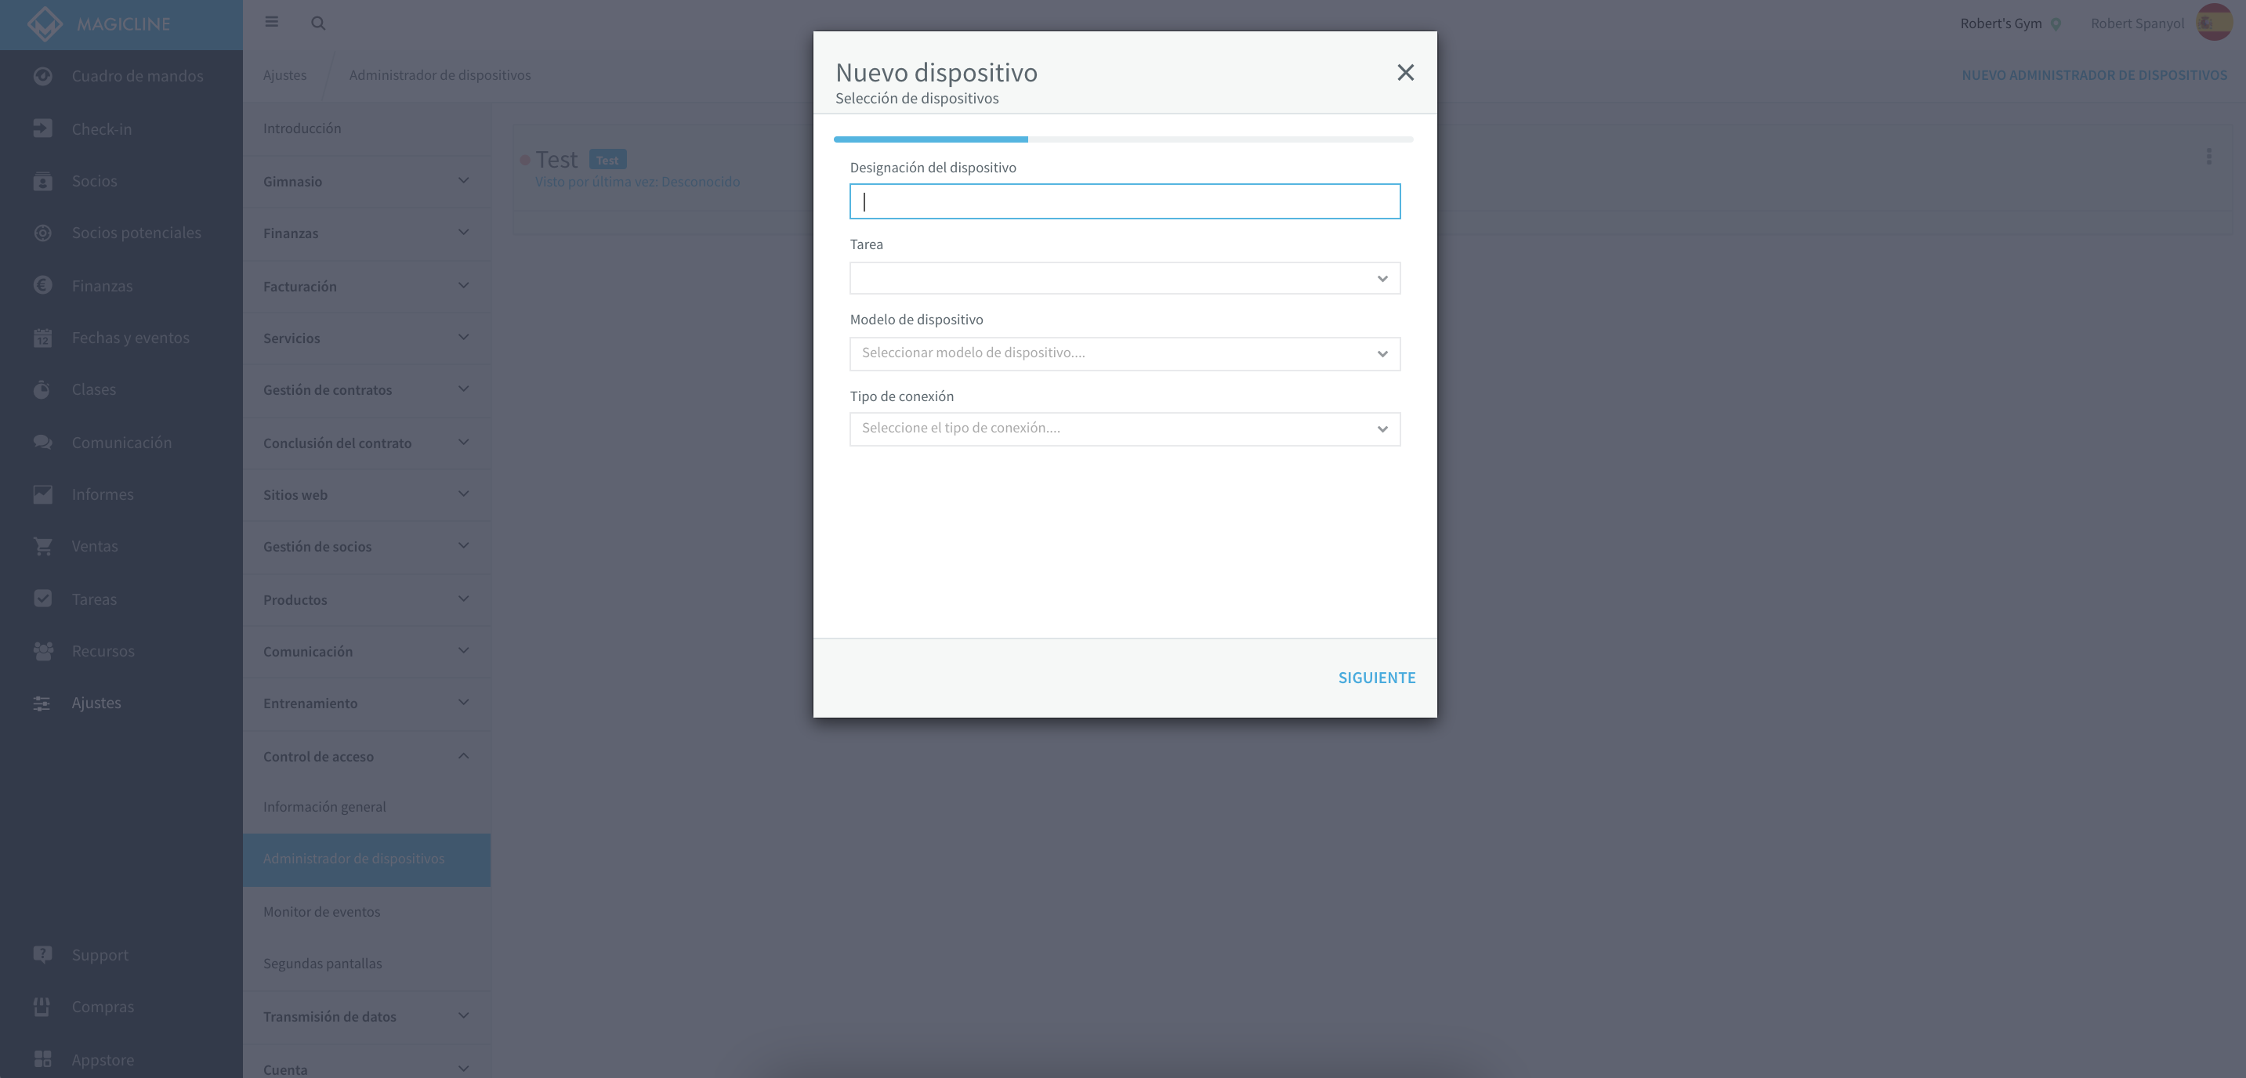
Task: Open the Tipo de conexión dropdown
Action: click(x=1125, y=428)
